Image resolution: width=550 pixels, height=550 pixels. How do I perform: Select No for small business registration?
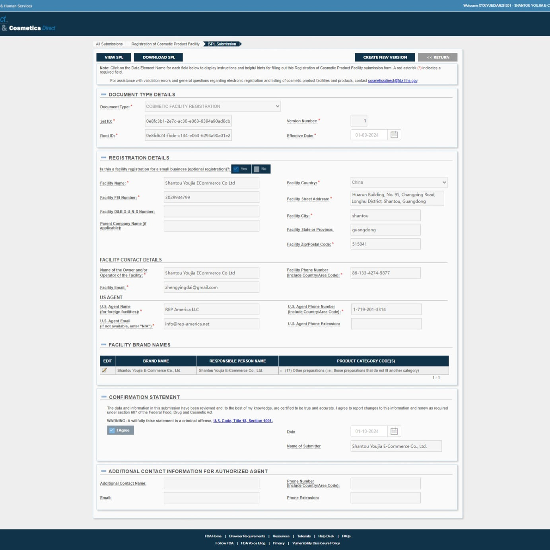tap(261, 169)
